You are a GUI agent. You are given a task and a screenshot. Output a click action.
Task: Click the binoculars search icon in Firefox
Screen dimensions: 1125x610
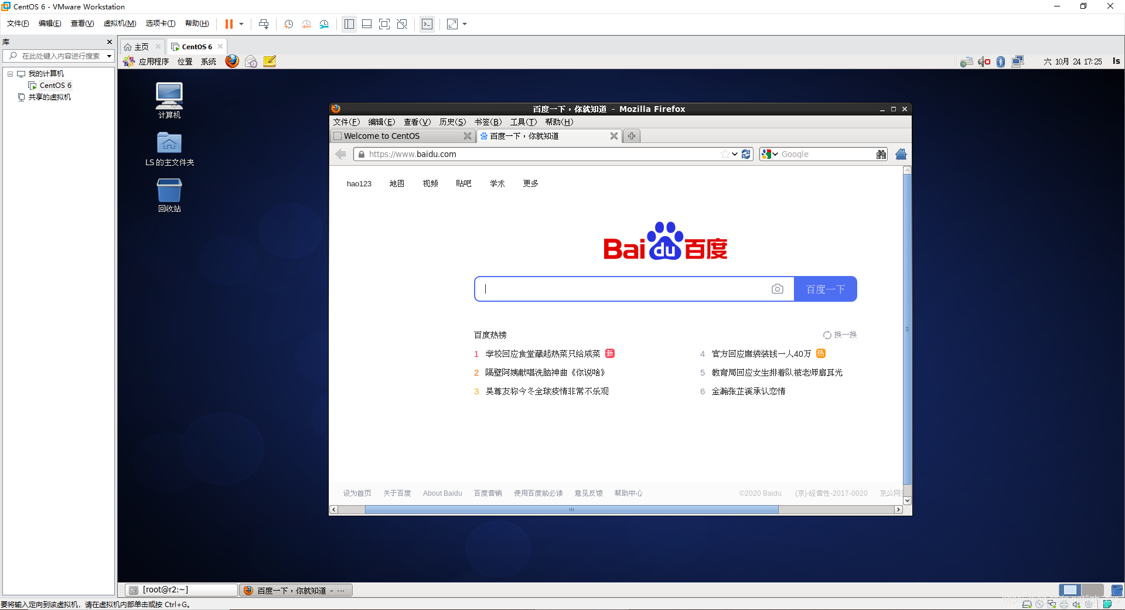(881, 154)
